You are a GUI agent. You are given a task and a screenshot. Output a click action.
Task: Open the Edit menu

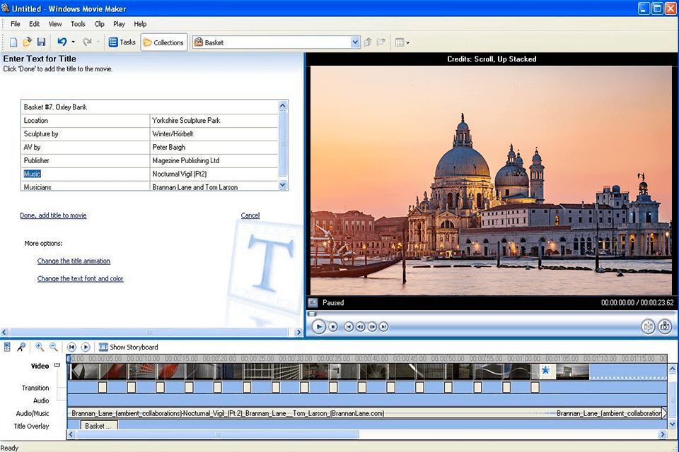point(34,24)
